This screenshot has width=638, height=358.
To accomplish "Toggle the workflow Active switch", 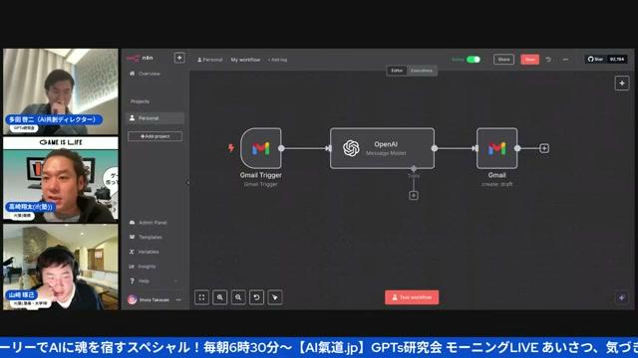I will pyautogui.click(x=474, y=60).
